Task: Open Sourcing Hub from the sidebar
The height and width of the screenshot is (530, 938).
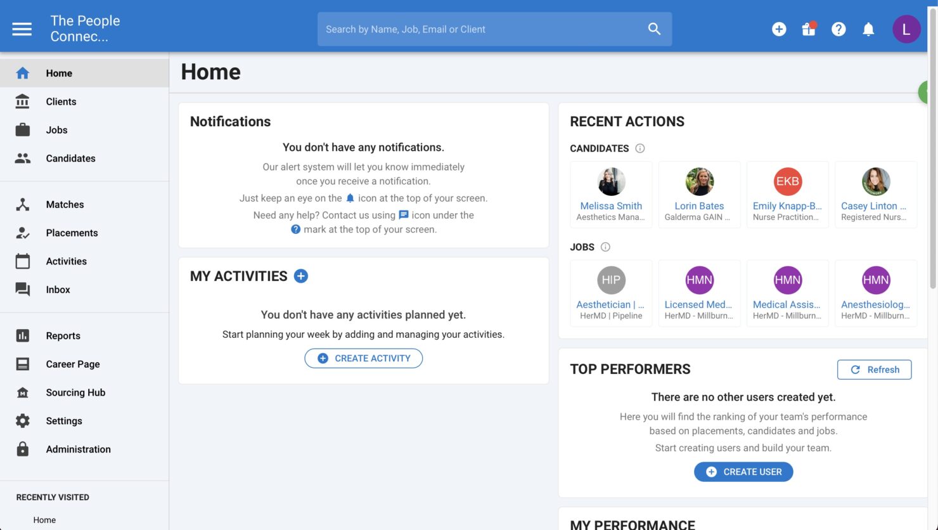Action: coord(75,392)
